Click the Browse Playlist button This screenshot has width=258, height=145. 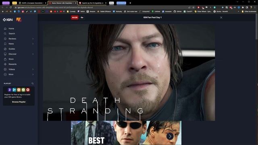[x=19, y=102]
